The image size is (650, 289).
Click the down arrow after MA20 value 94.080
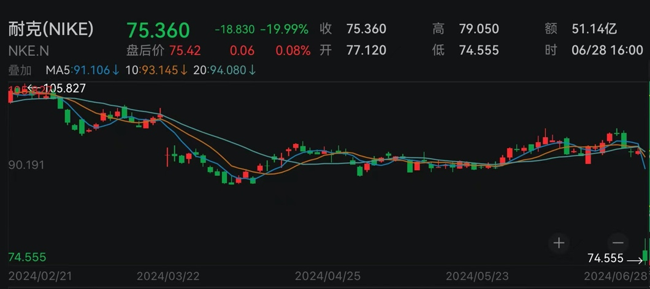coord(252,70)
